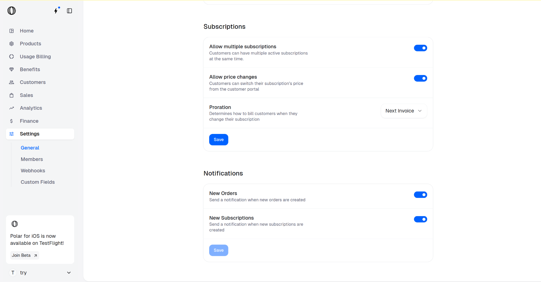Image resolution: width=541 pixels, height=282 pixels.
Task: Click the Analytics trend line icon
Action: click(x=12, y=108)
